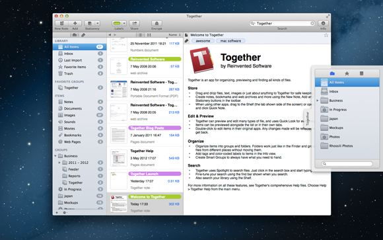The image size is (383, 240).
Task: Switch item list to list view
Action: [x=140, y=35]
